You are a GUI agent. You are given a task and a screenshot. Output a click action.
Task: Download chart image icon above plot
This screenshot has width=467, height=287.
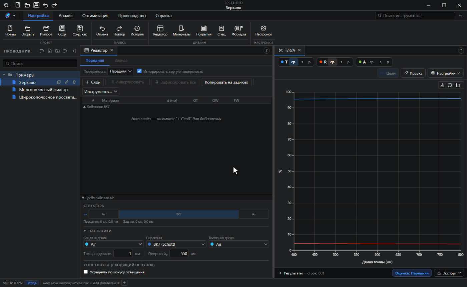tap(442, 85)
